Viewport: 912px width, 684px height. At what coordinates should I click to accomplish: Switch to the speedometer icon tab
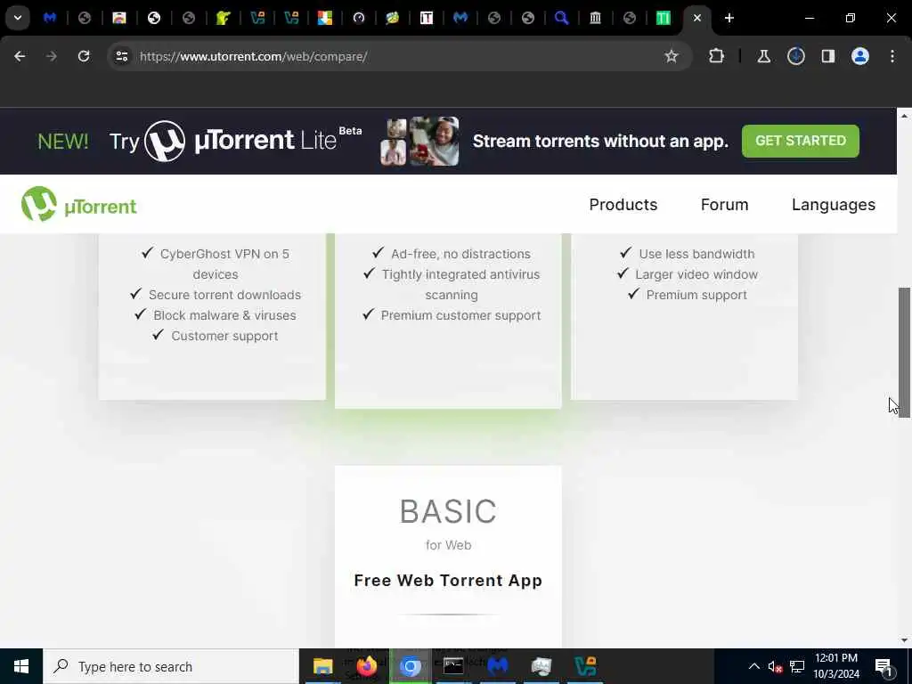click(359, 18)
